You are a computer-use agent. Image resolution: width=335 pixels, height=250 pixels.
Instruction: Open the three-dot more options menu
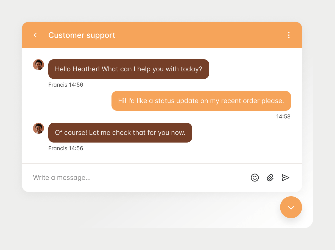[x=289, y=35]
